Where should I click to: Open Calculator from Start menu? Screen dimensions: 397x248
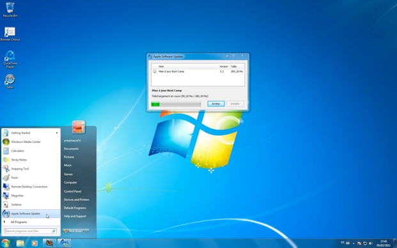point(31,150)
